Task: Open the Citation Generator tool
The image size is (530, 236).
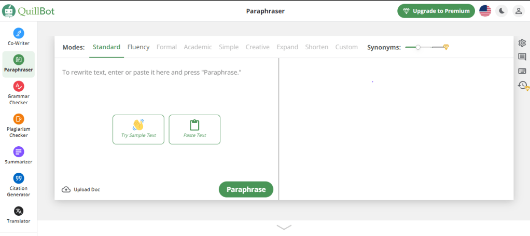Action: [x=19, y=185]
